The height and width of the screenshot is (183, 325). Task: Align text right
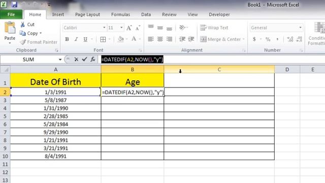[169, 39]
